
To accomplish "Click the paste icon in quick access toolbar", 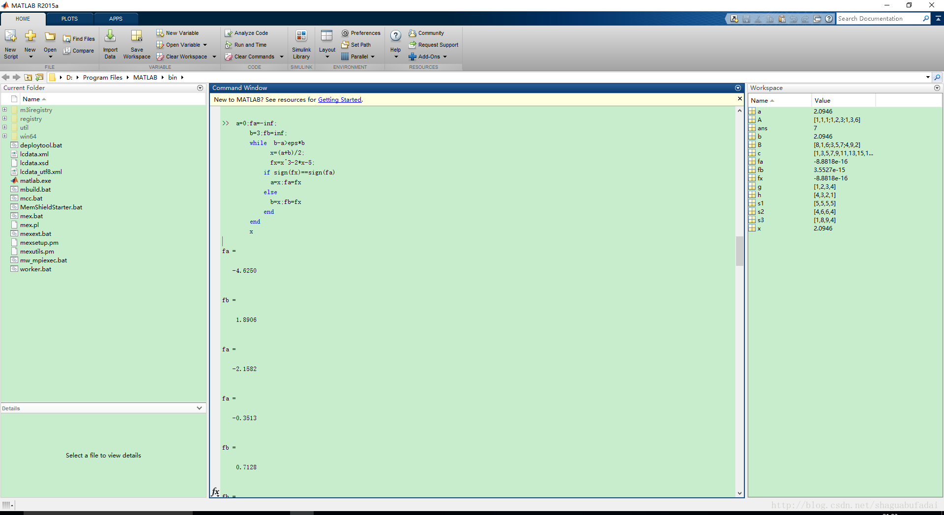I will 782,19.
